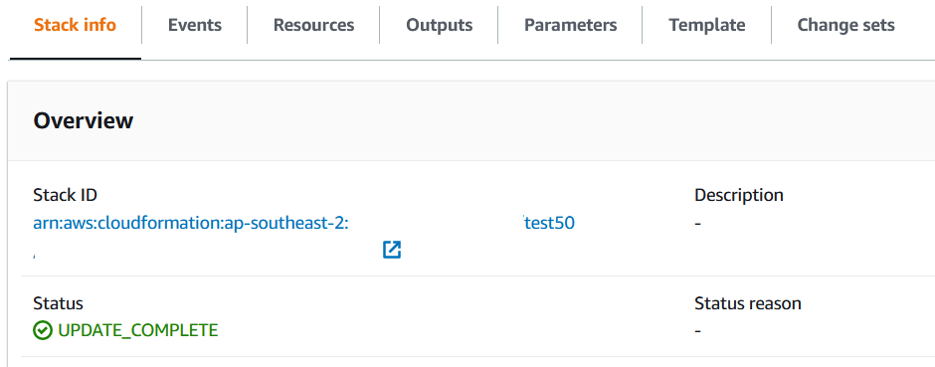Click the arn:aws:cloudformation Stack ID link
This screenshot has height=367, width=935.
(191, 224)
